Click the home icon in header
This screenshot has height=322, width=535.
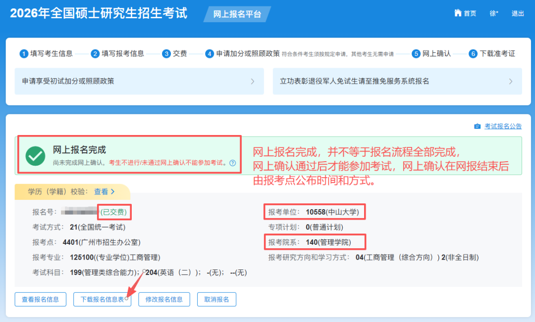pos(458,13)
